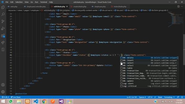Open the Search view in activity bar
Viewport: 185px width, 104px height.
coord(3,14)
